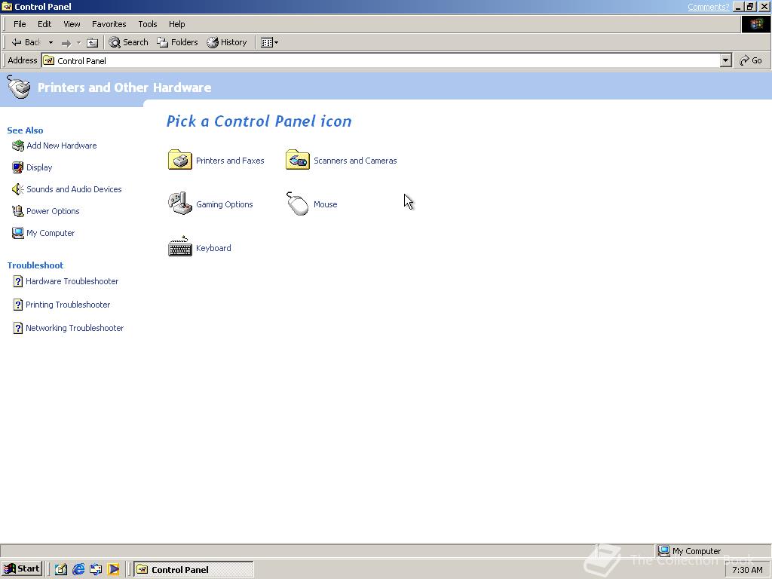Expand the Forward button history dropdown arrow

[78, 43]
